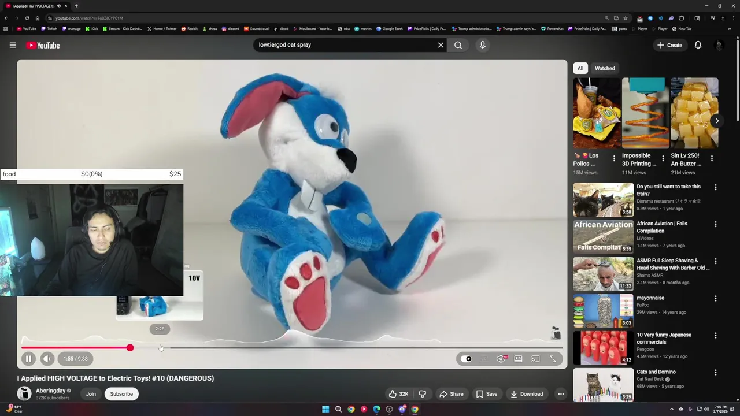
Task: Open Microsoft Edge from the taskbar
Action: [376, 409]
